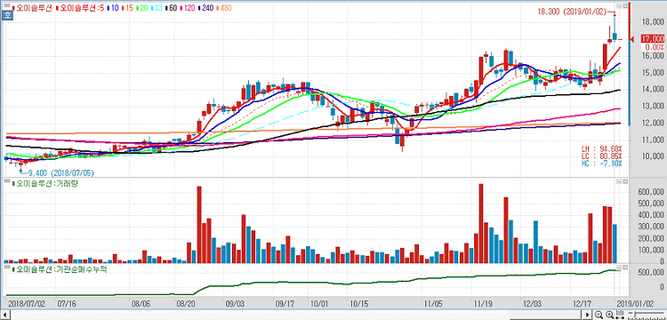The image size is (667, 320).
Task: Maximize the volume (거래량) pane
Action: pos(625,181)
